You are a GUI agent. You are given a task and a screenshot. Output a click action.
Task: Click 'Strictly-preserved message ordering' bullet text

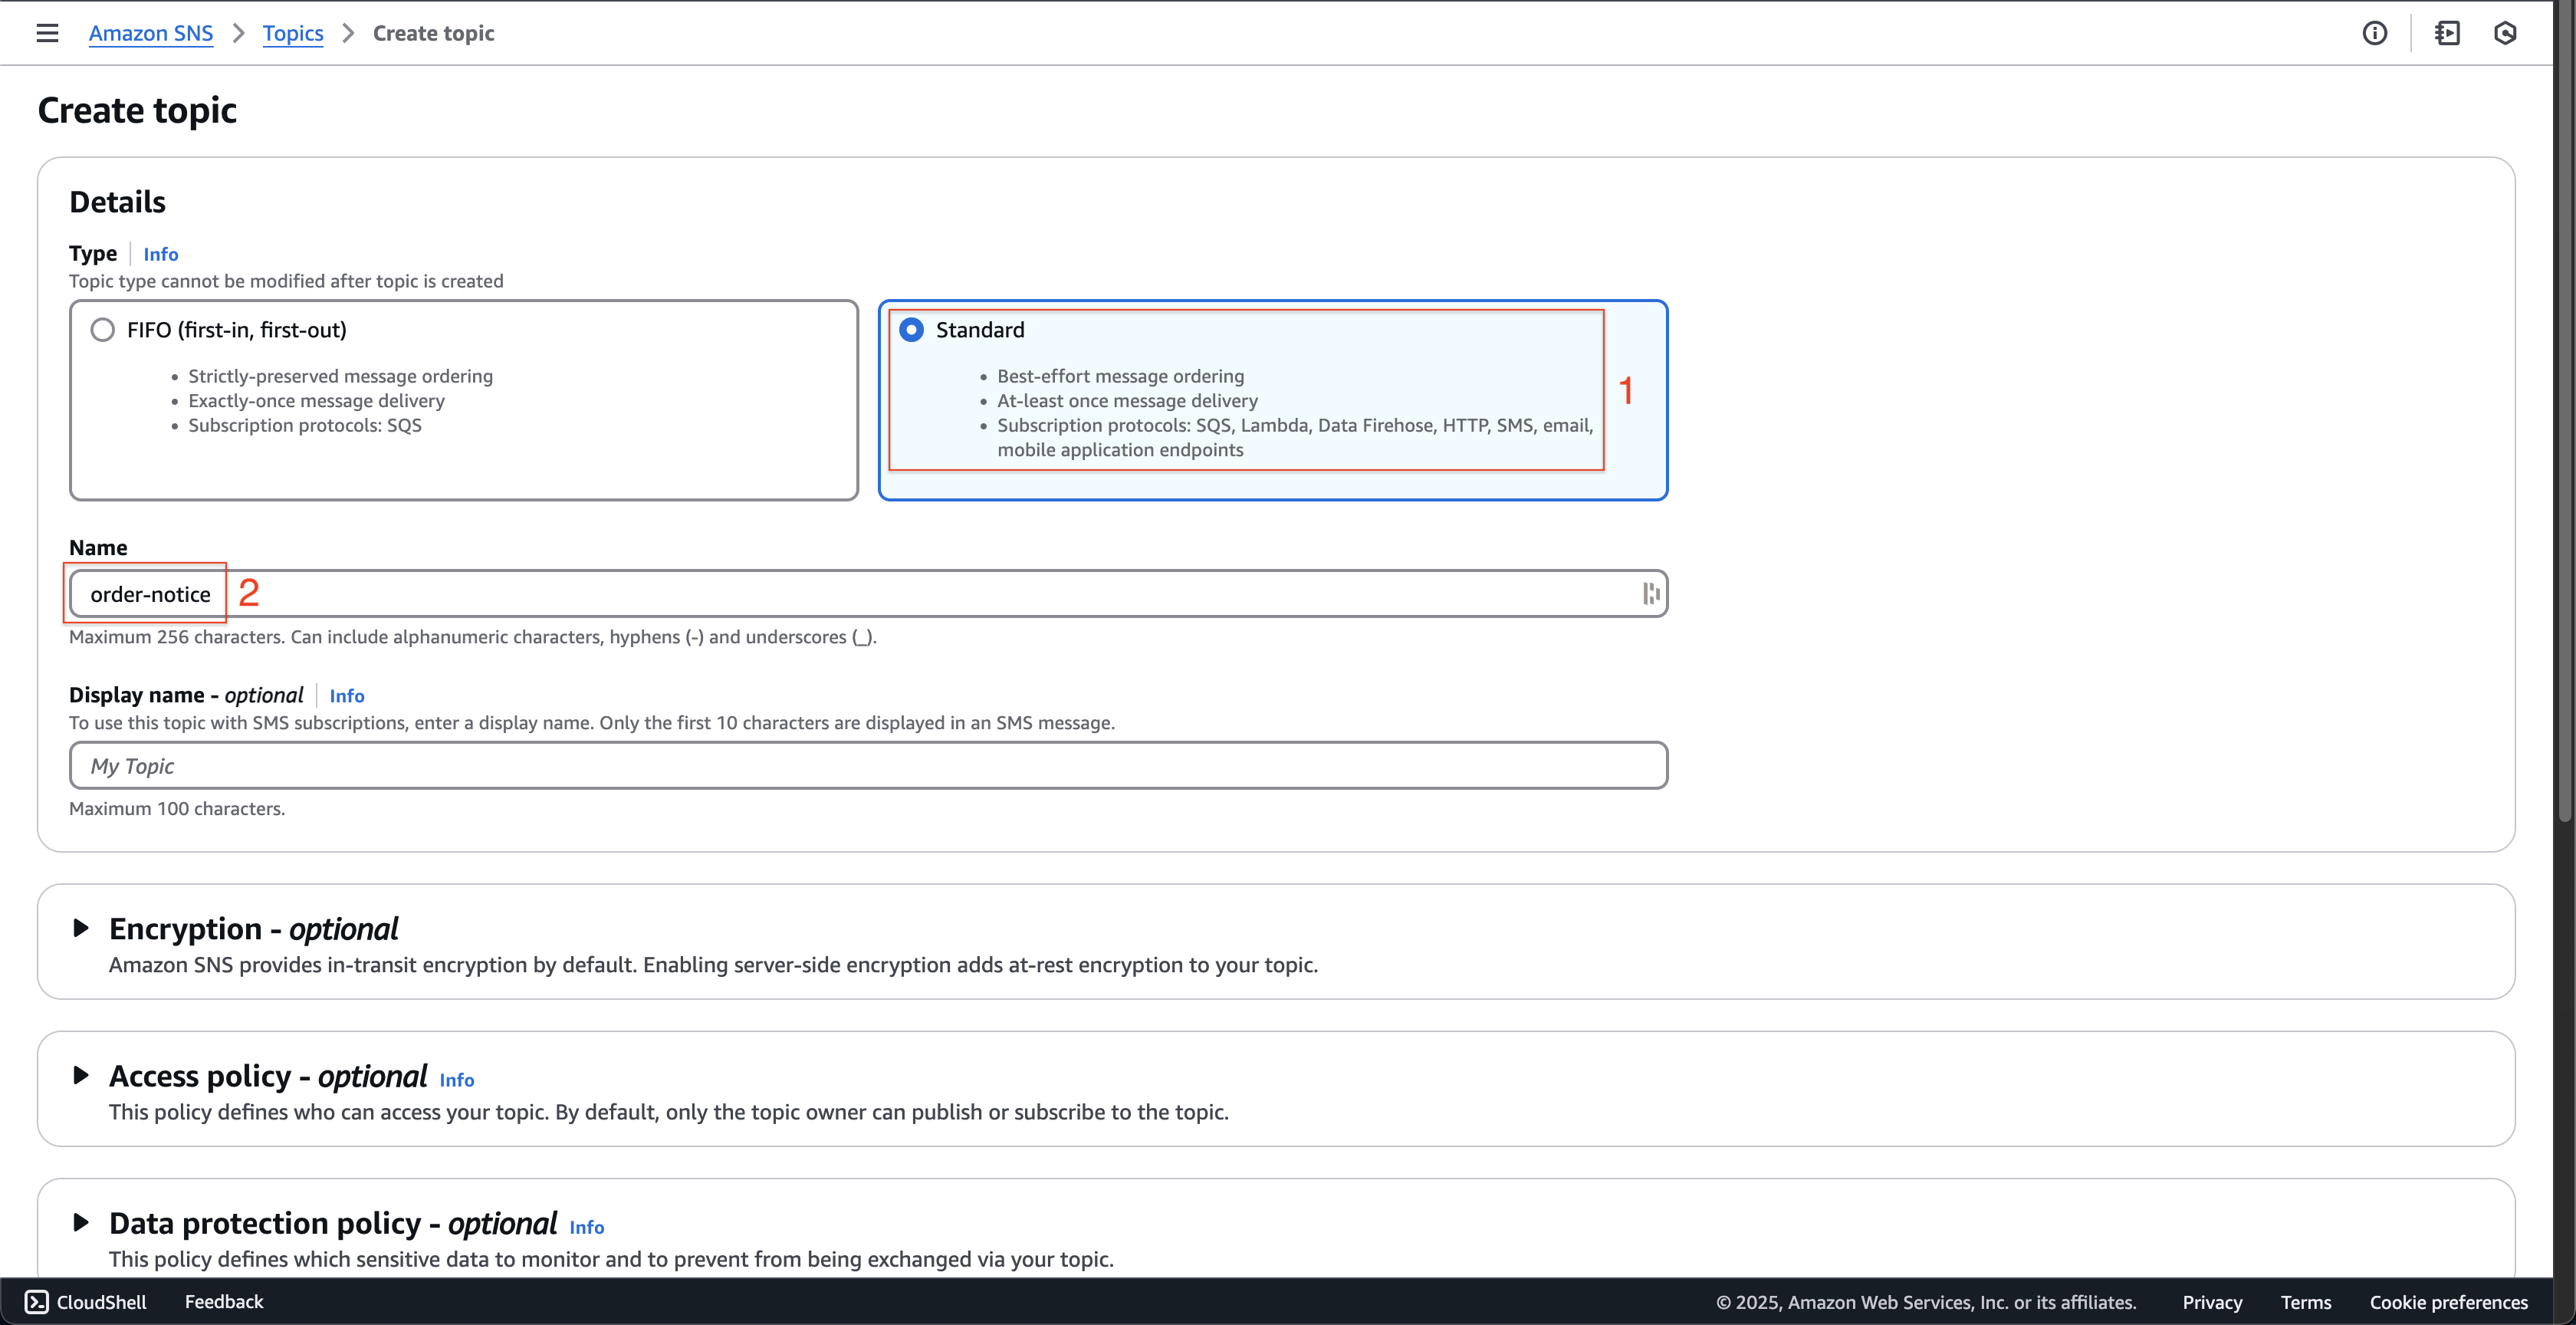pyautogui.click(x=340, y=376)
